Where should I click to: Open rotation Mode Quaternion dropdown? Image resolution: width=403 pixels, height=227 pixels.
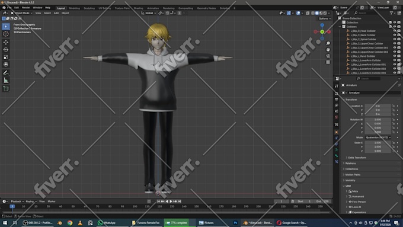(x=378, y=138)
